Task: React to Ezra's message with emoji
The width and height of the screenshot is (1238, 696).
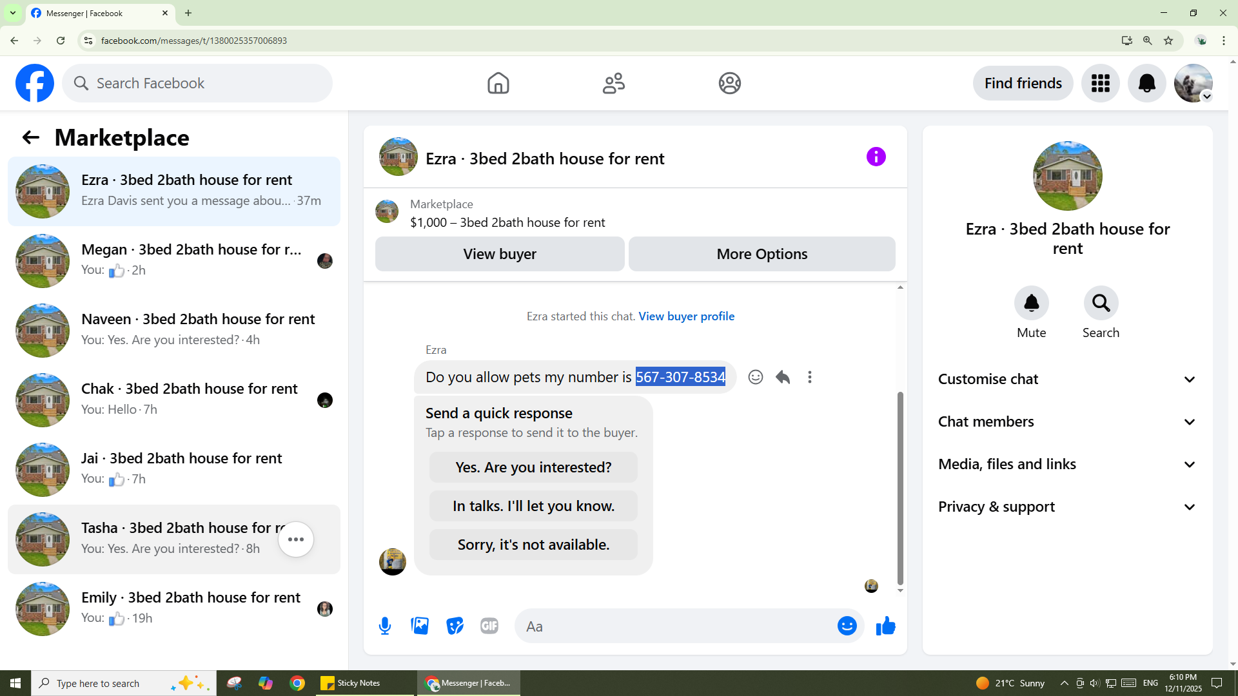Action: click(x=755, y=377)
